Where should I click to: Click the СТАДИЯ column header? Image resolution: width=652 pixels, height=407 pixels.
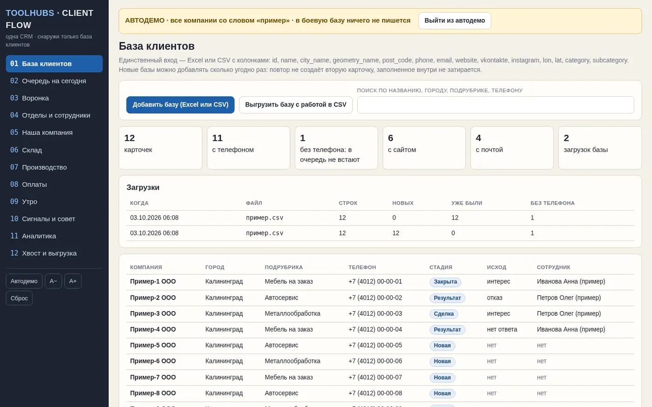pyautogui.click(x=441, y=267)
